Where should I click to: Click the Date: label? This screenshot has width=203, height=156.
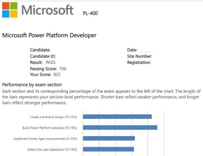[x=132, y=50]
